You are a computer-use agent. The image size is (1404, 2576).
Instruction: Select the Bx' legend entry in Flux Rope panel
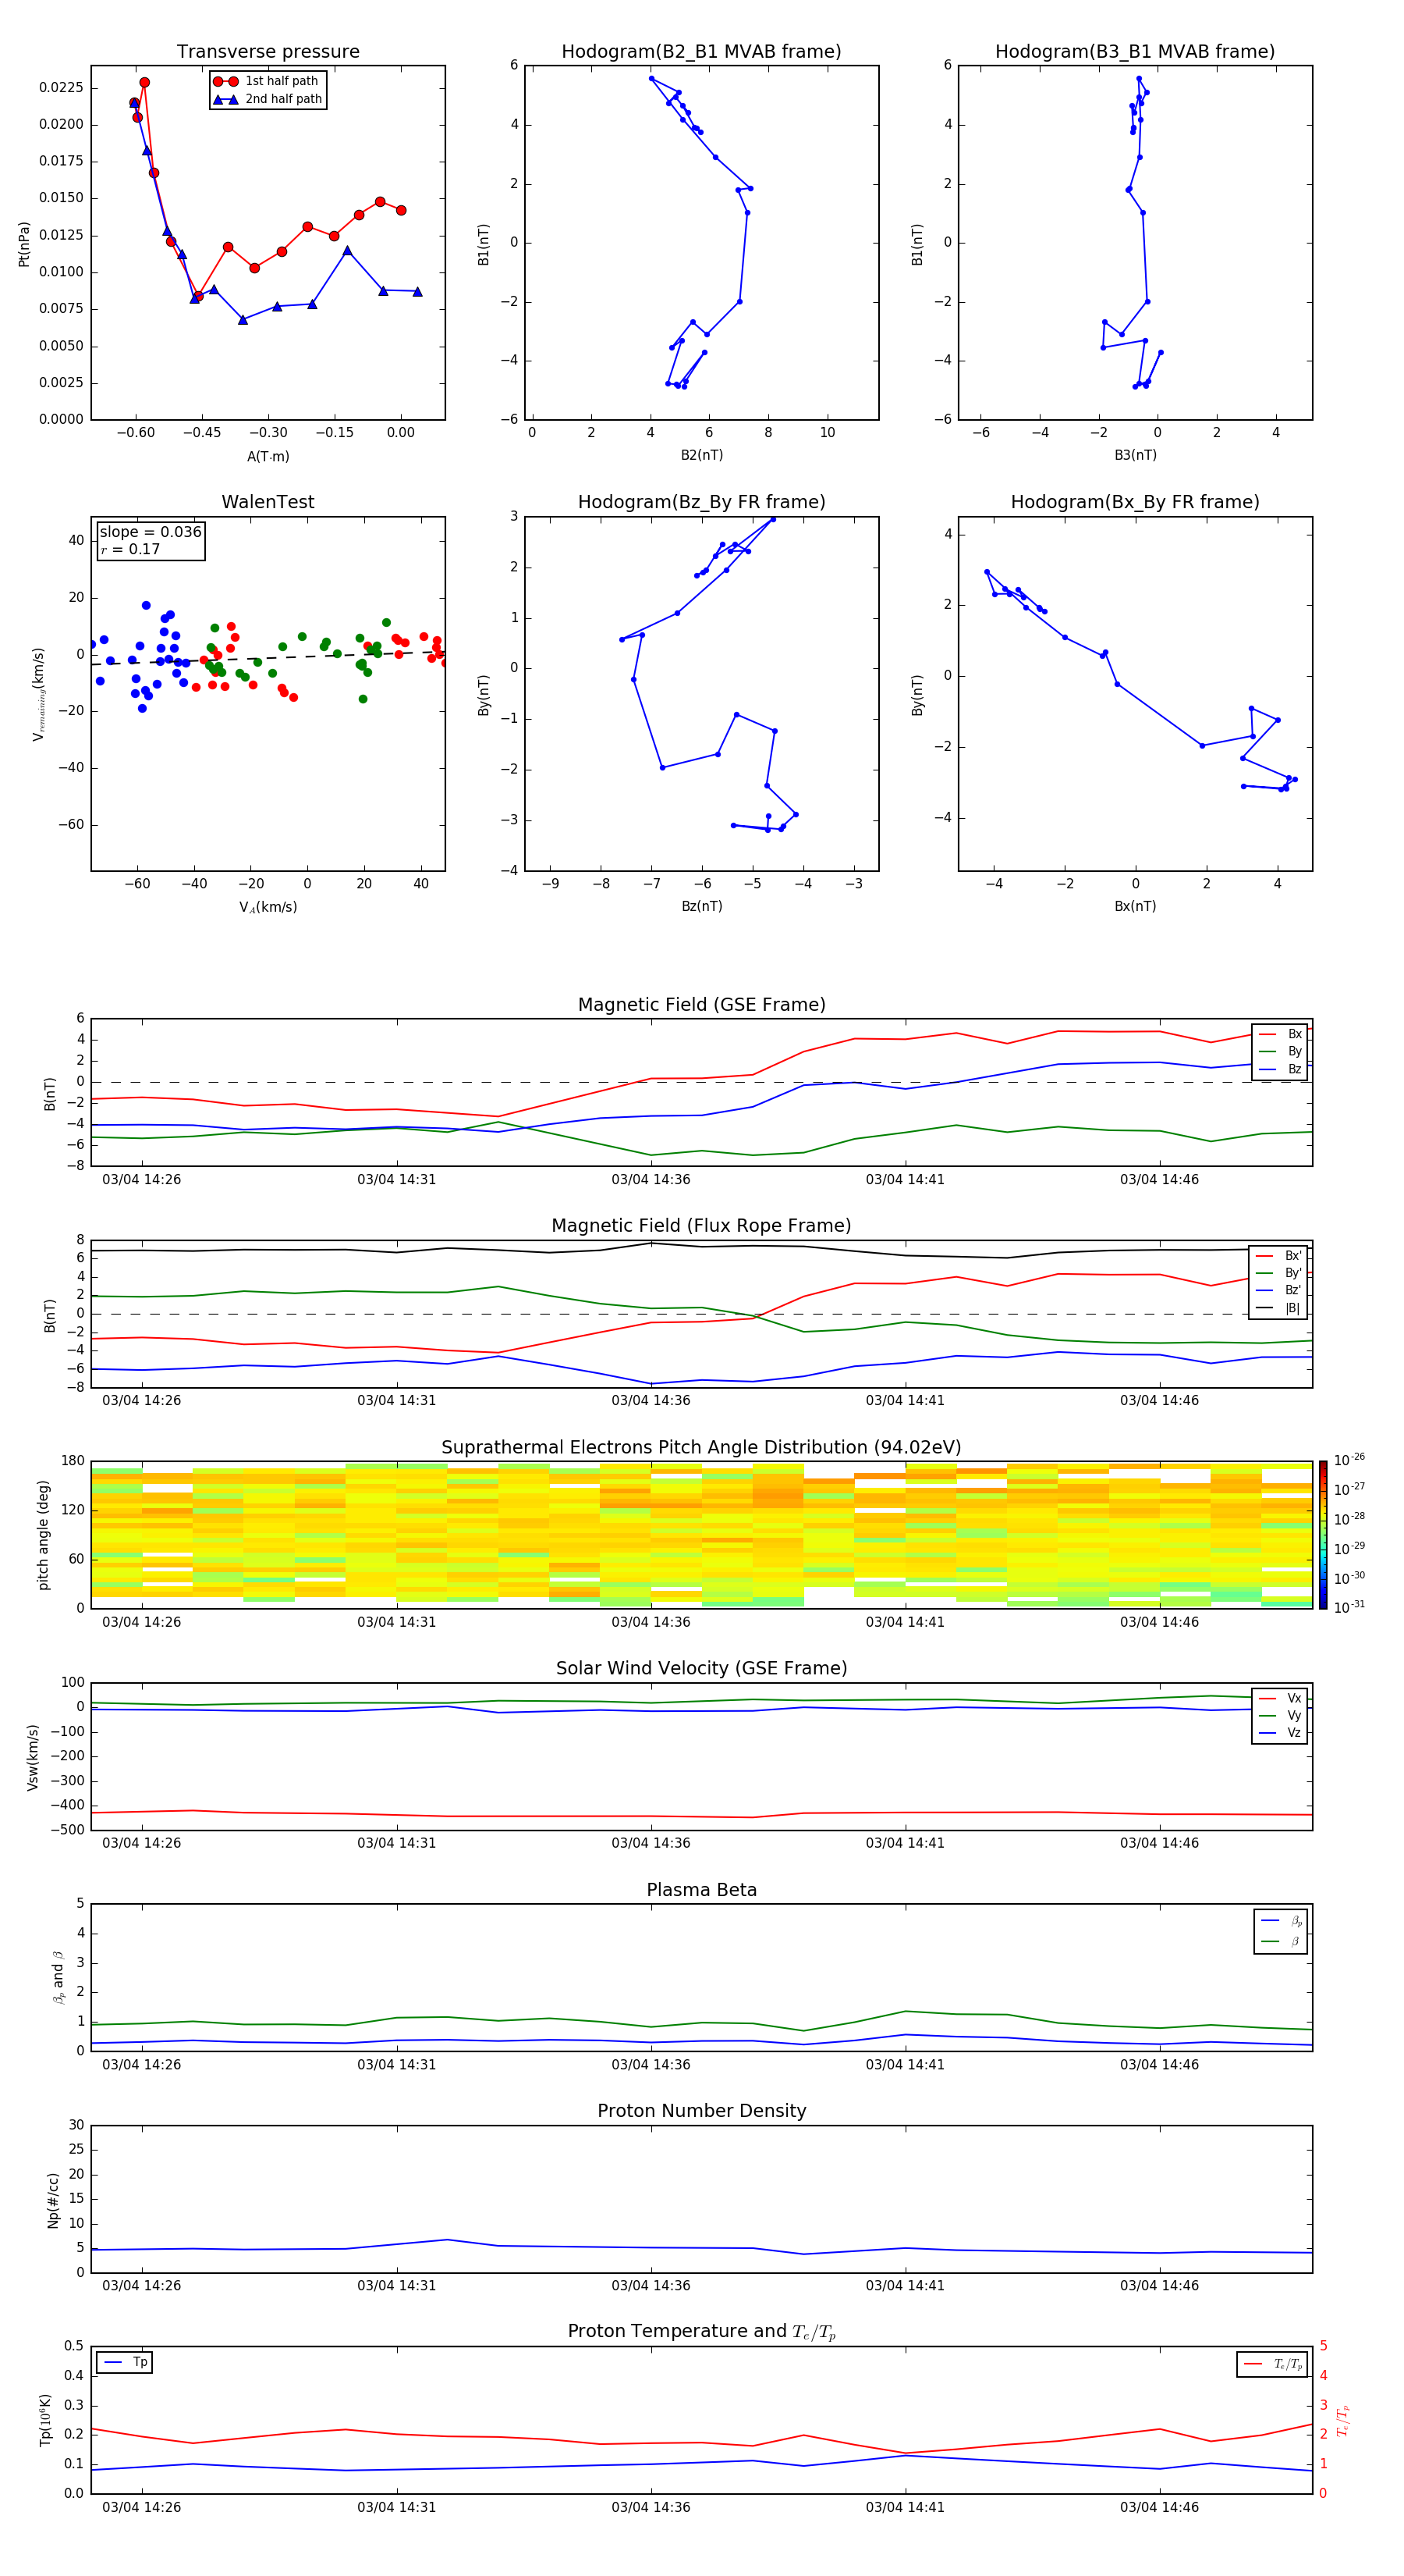[1279, 1256]
